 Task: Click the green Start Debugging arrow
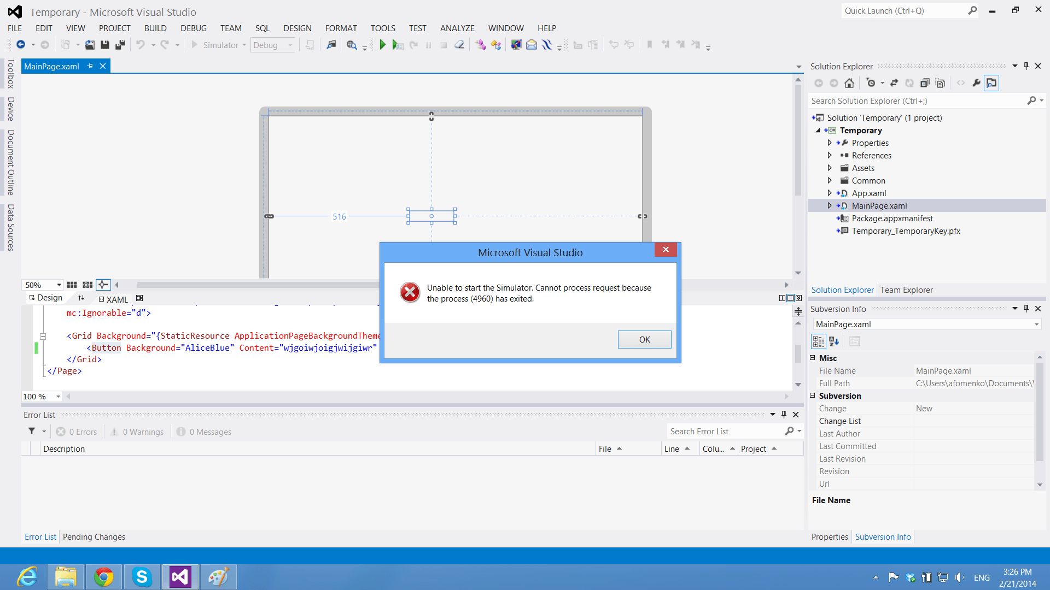pyautogui.click(x=382, y=45)
